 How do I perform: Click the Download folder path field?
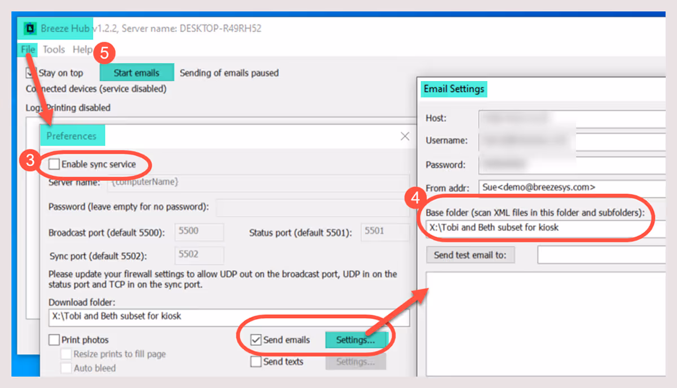[x=229, y=317]
